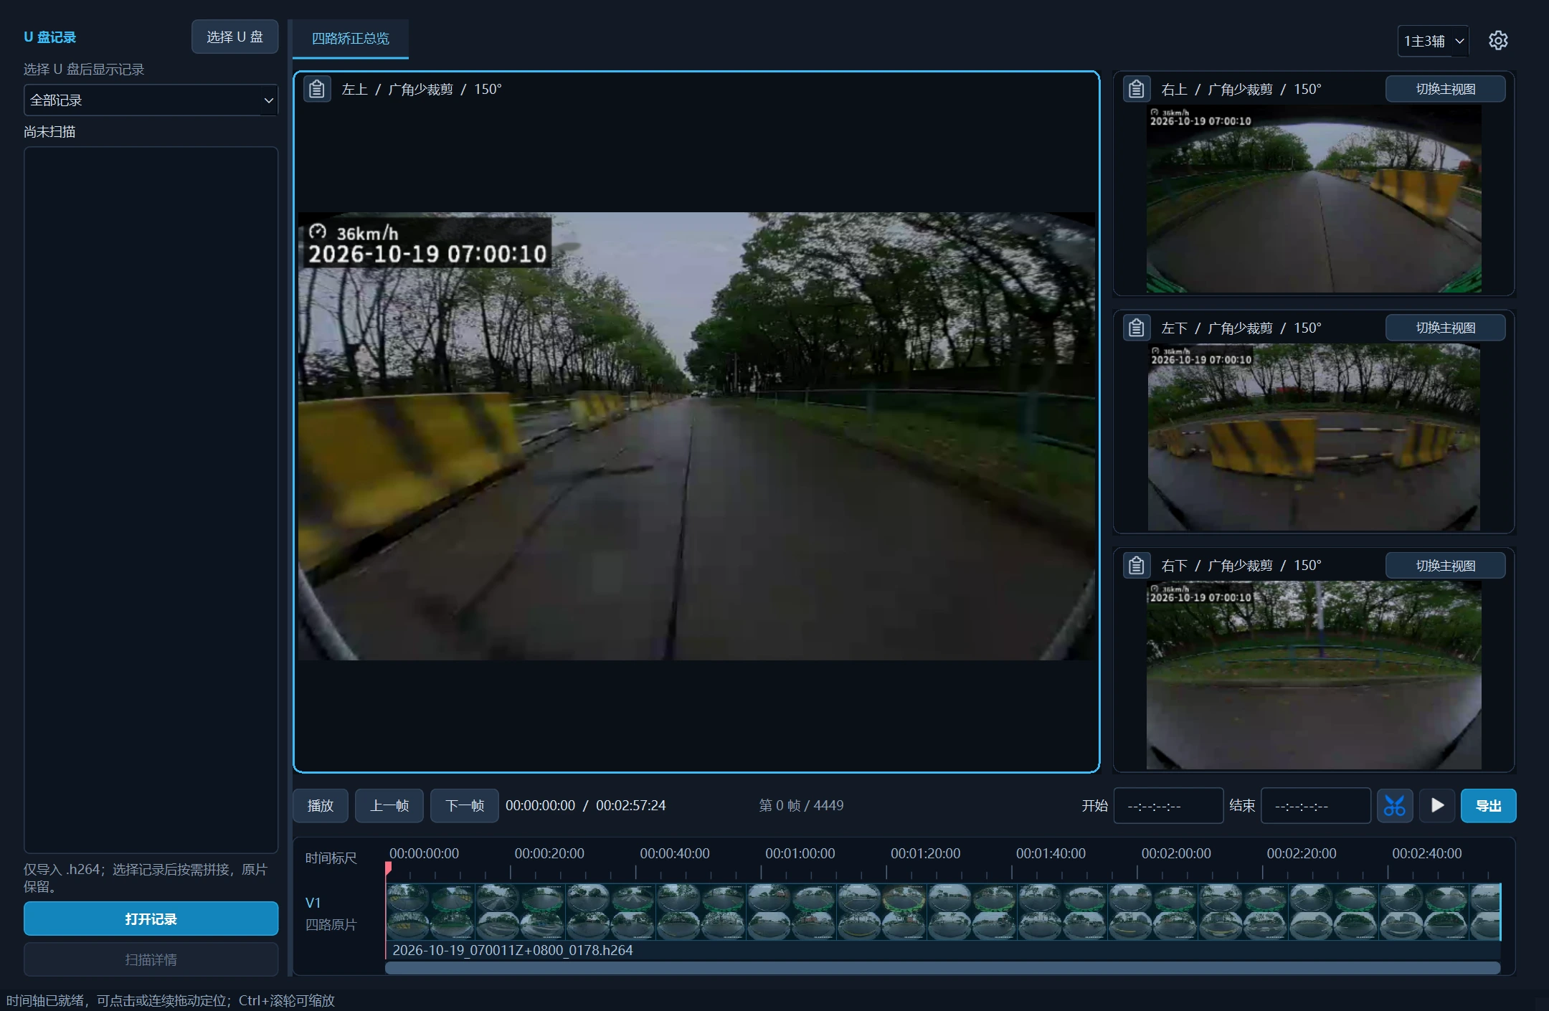
Task: Open the settings gear icon
Action: (1498, 40)
